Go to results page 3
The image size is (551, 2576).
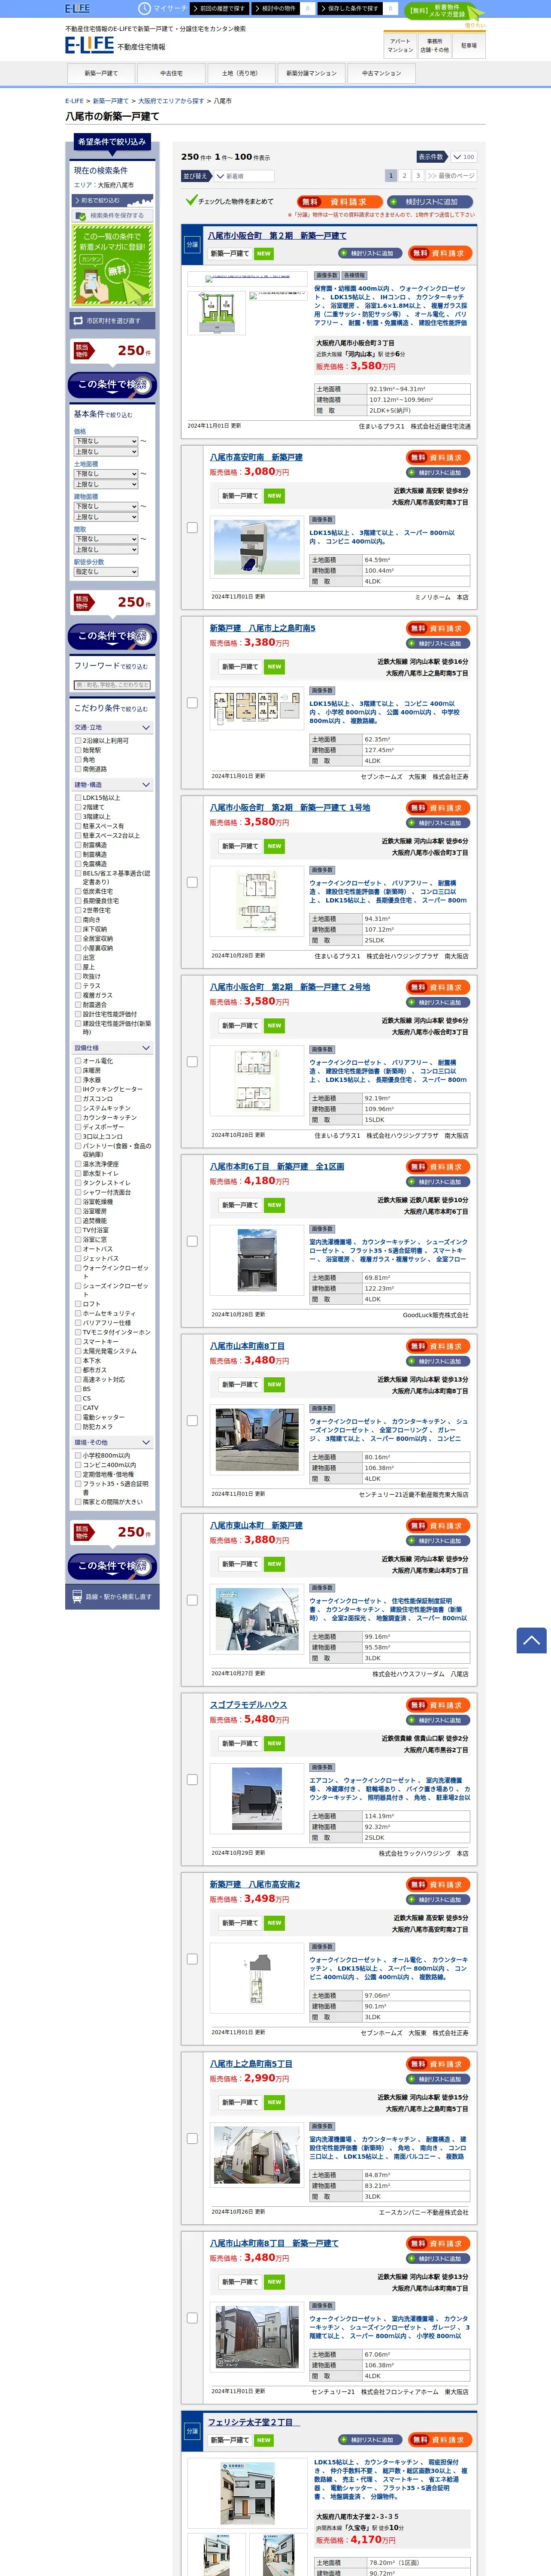coord(418,176)
